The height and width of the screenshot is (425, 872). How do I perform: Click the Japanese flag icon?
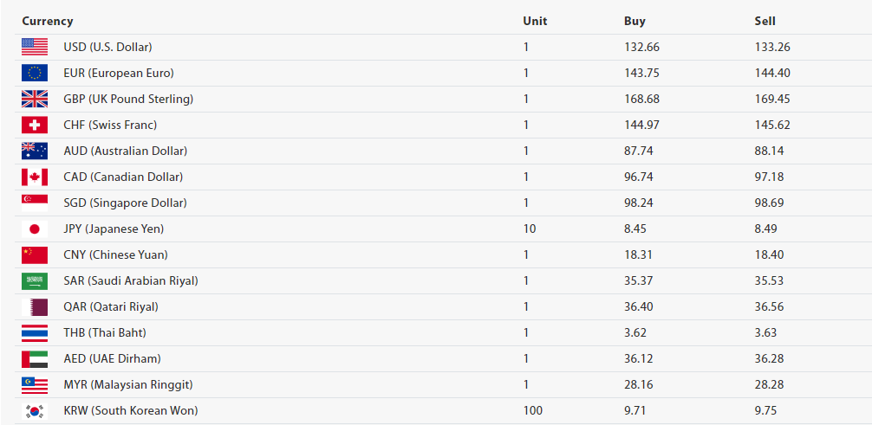(x=35, y=229)
